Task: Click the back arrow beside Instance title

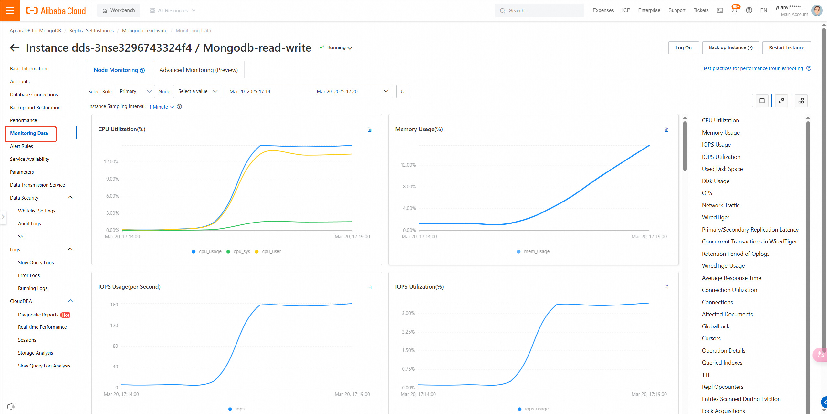Action: coord(15,48)
